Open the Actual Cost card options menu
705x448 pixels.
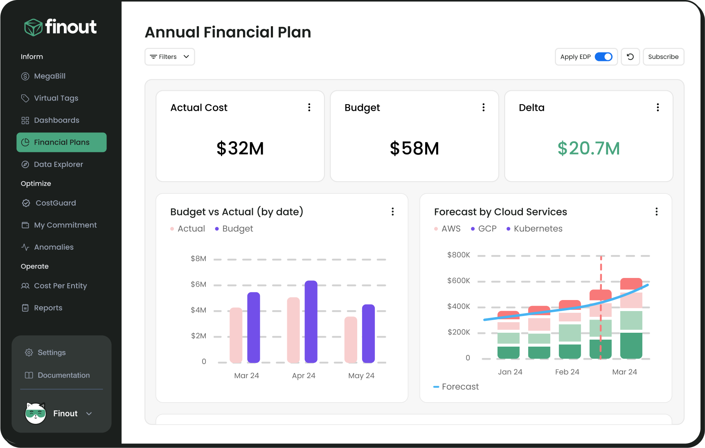(309, 107)
